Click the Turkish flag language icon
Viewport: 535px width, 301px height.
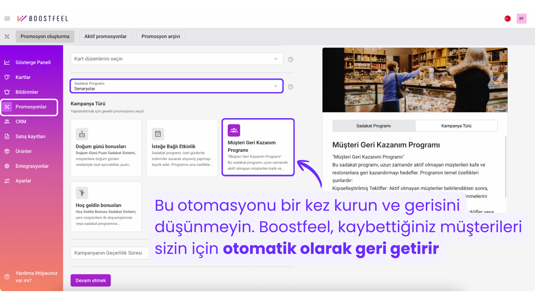pyautogui.click(x=507, y=18)
